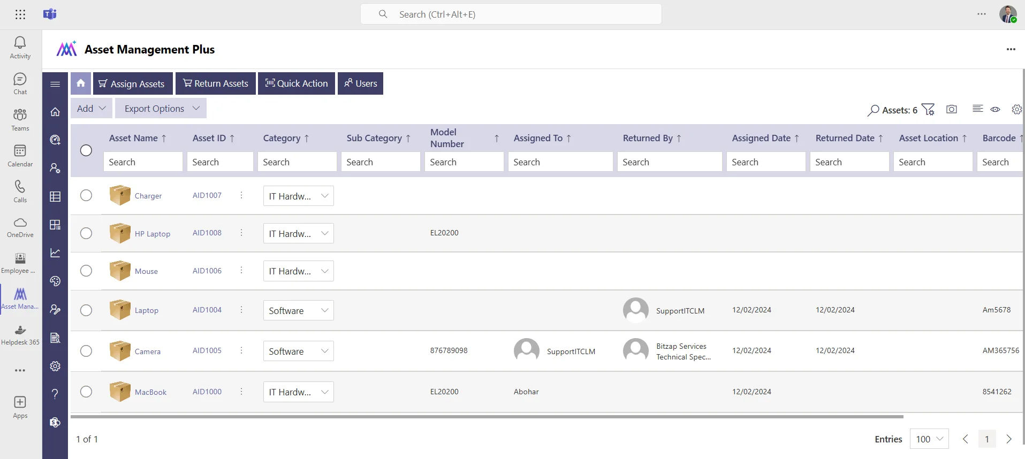Select all assets header radio

[x=86, y=150]
